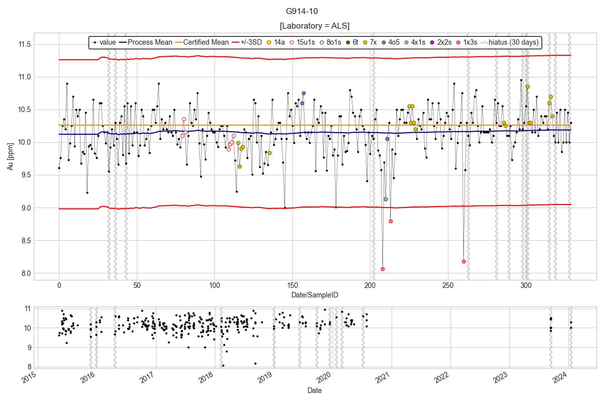Click the Au [ppm] y-axis label

pos(10,156)
